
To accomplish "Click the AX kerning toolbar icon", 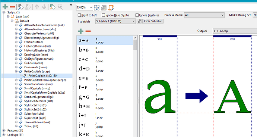I will 60,7.
